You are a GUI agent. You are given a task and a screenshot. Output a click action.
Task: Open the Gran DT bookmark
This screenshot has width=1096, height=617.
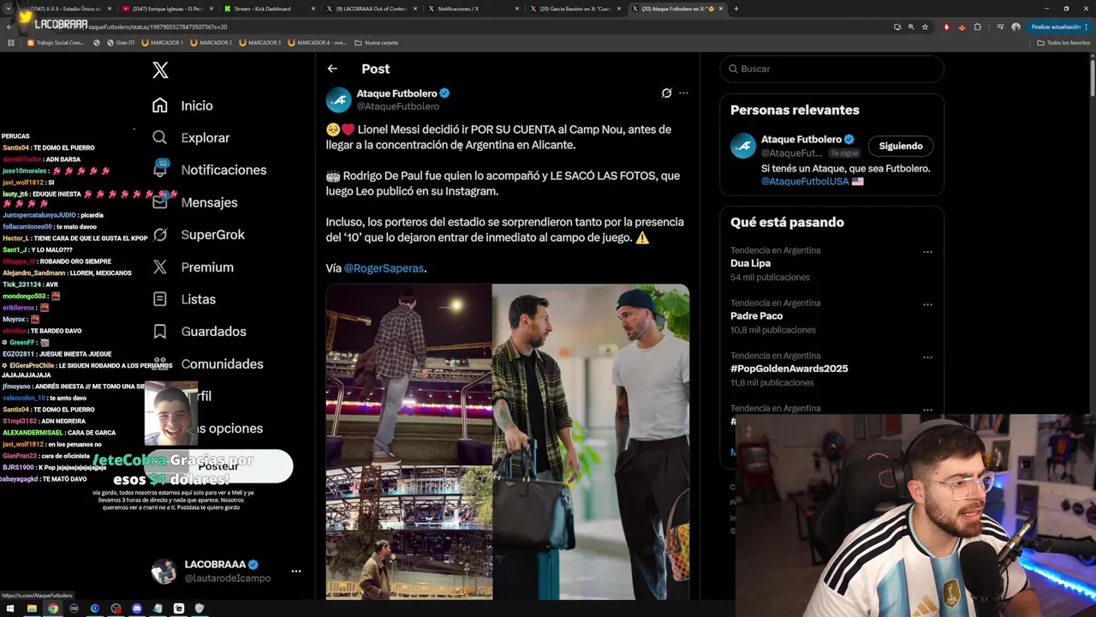click(120, 43)
